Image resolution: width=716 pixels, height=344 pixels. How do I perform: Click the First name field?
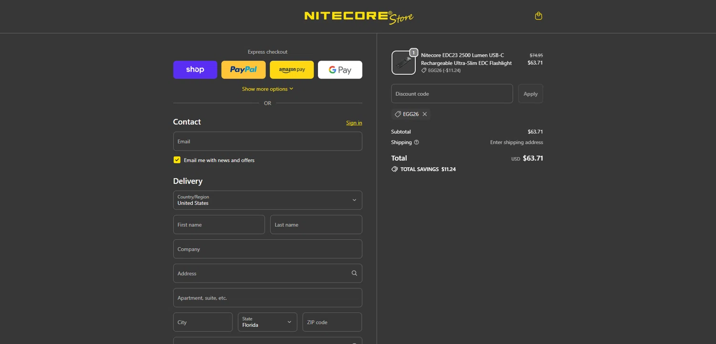[x=219, y=224]
